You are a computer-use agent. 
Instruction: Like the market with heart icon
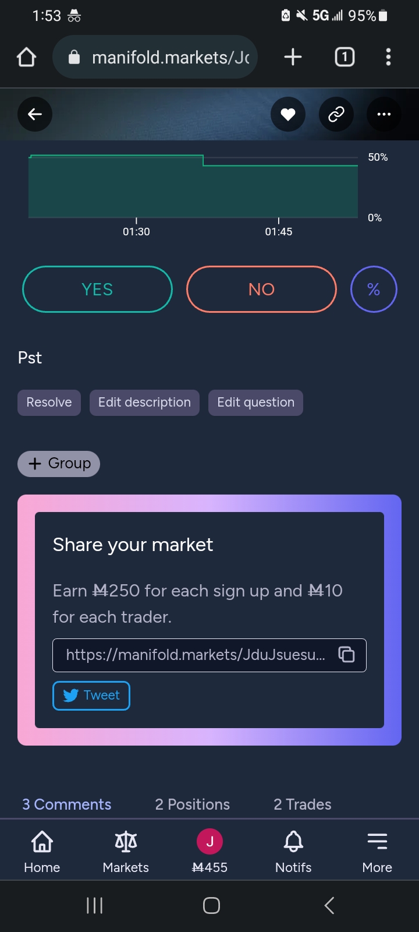(288, 114)
